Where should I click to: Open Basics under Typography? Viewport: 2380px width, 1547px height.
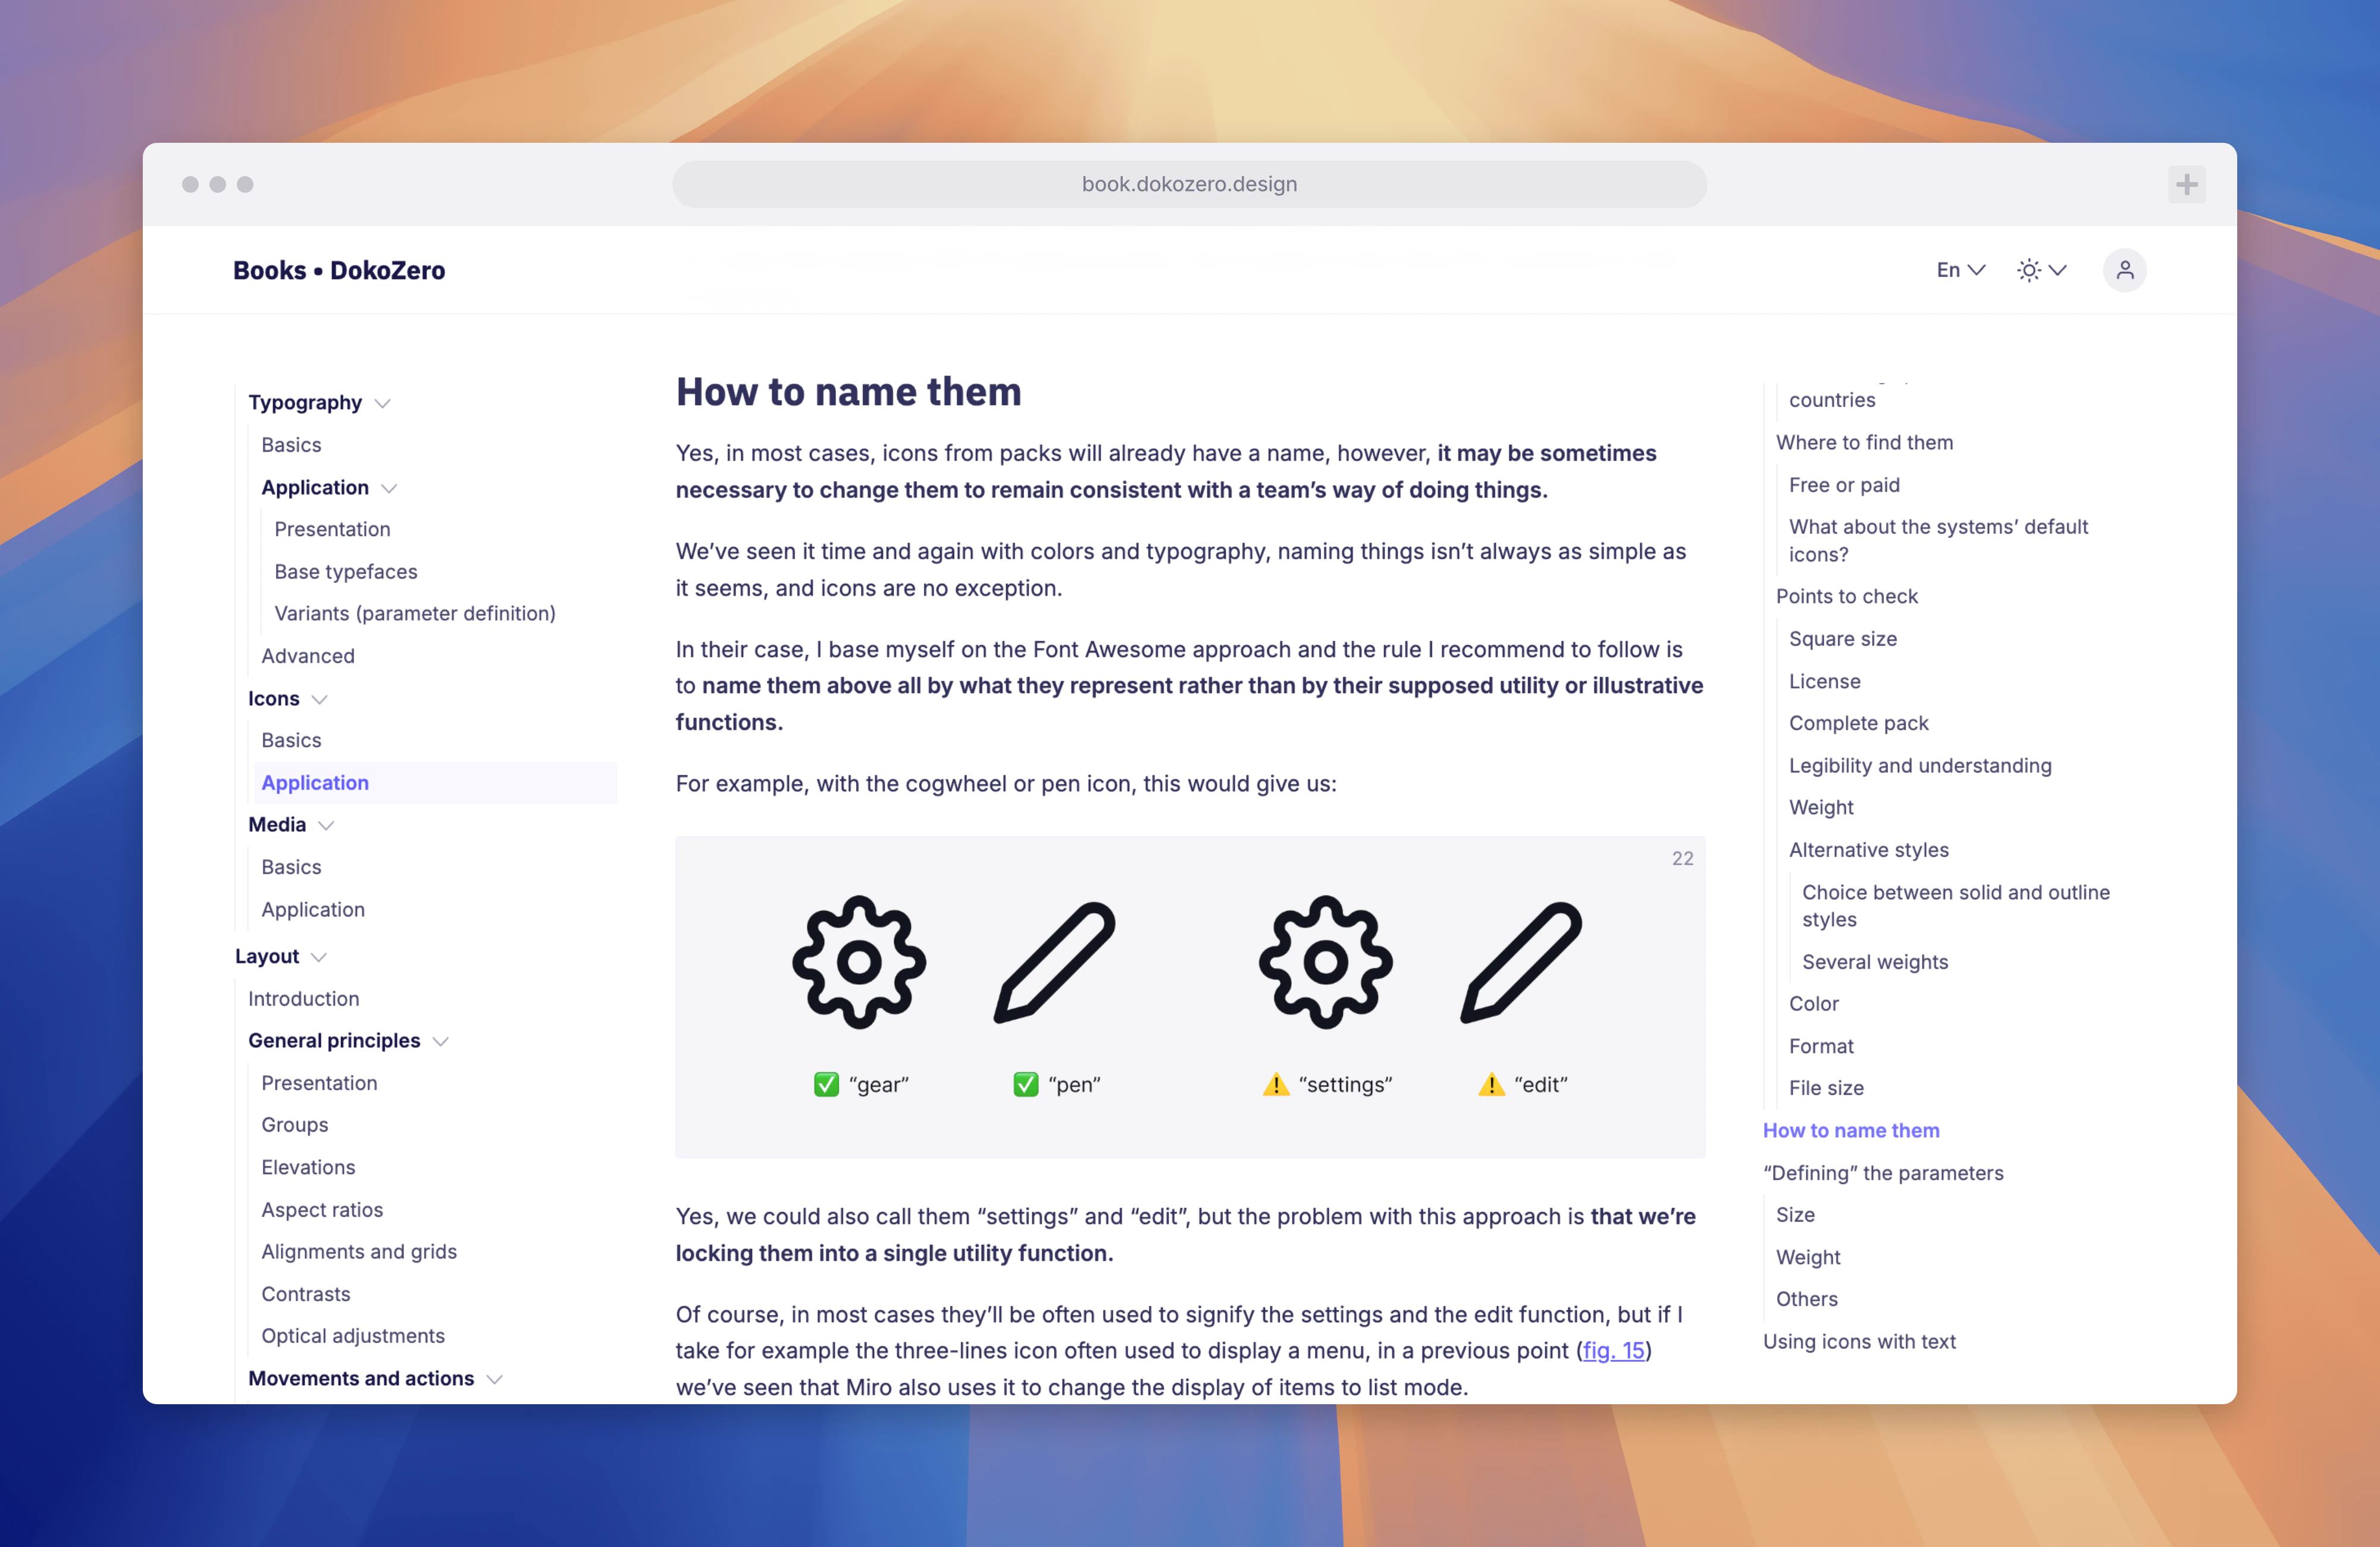pyautogui.click(x=291, y=445)
